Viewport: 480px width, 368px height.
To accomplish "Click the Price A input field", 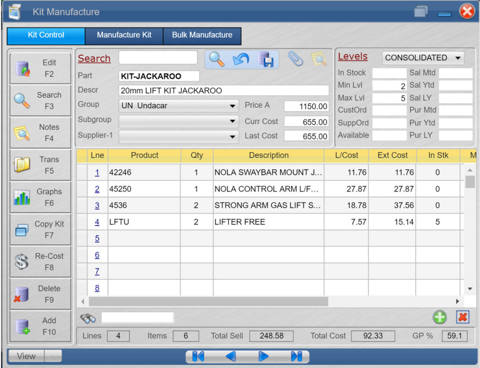I will (x=306, y=107).
